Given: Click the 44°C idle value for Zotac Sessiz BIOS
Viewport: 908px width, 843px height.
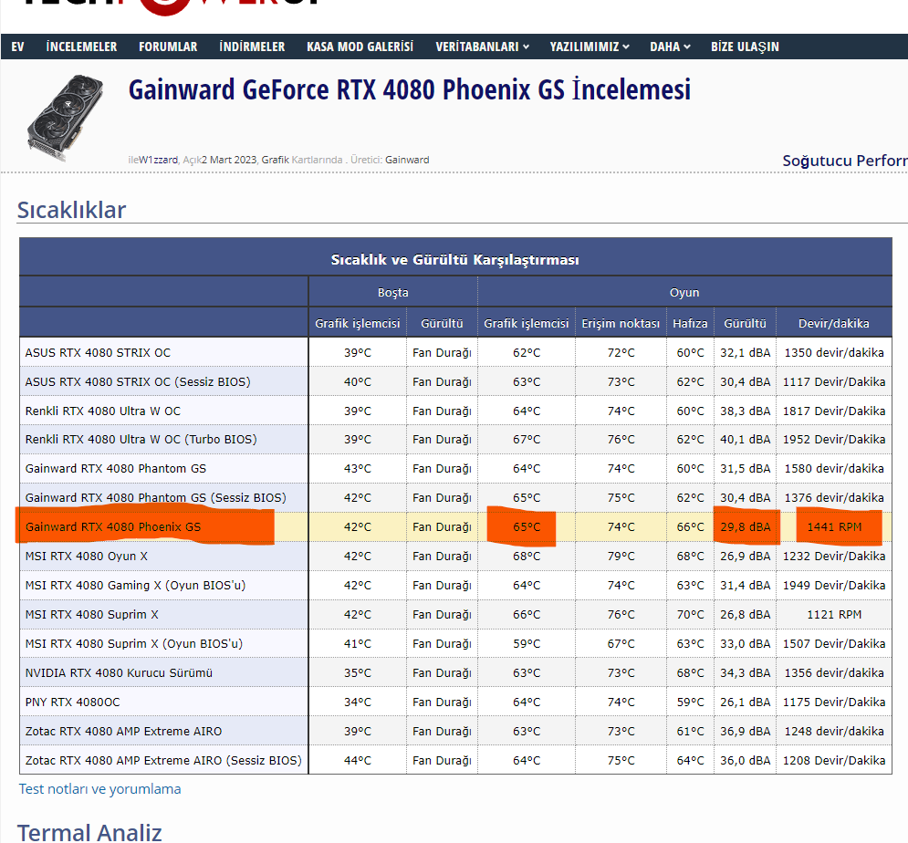Looking at the screenshot, I should pos(358,761).
